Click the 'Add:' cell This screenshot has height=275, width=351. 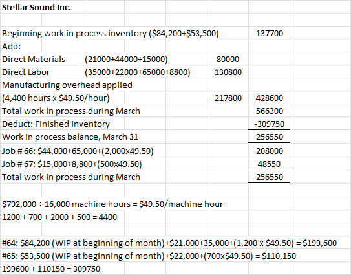click(x=11, y=46)
